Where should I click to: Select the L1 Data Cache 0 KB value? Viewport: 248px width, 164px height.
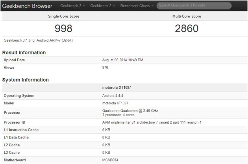pos(106,137)
